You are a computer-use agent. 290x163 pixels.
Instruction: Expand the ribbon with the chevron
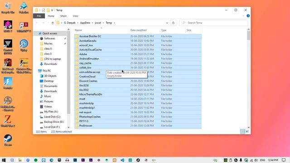click(243, 16)
